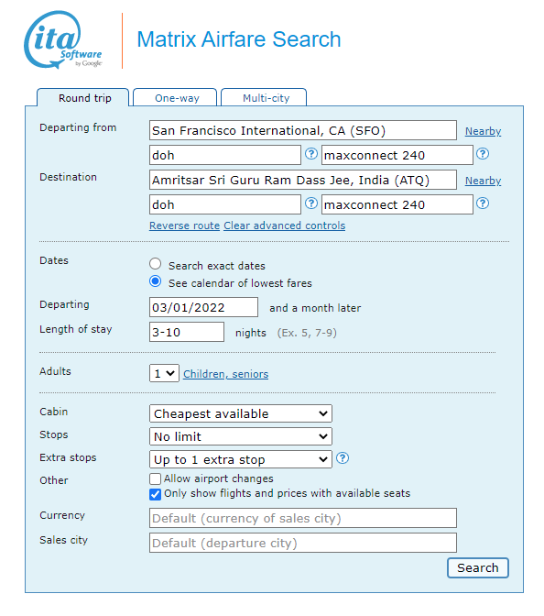Image resolution: width=544 pixels, height=616 pixels.
Task: Click the Destination airport field
Action: tap(303, 180)
